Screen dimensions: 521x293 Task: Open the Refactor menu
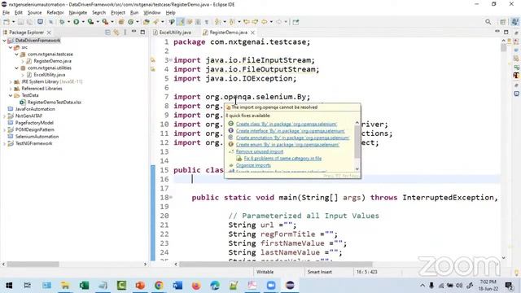click(55, 13)
